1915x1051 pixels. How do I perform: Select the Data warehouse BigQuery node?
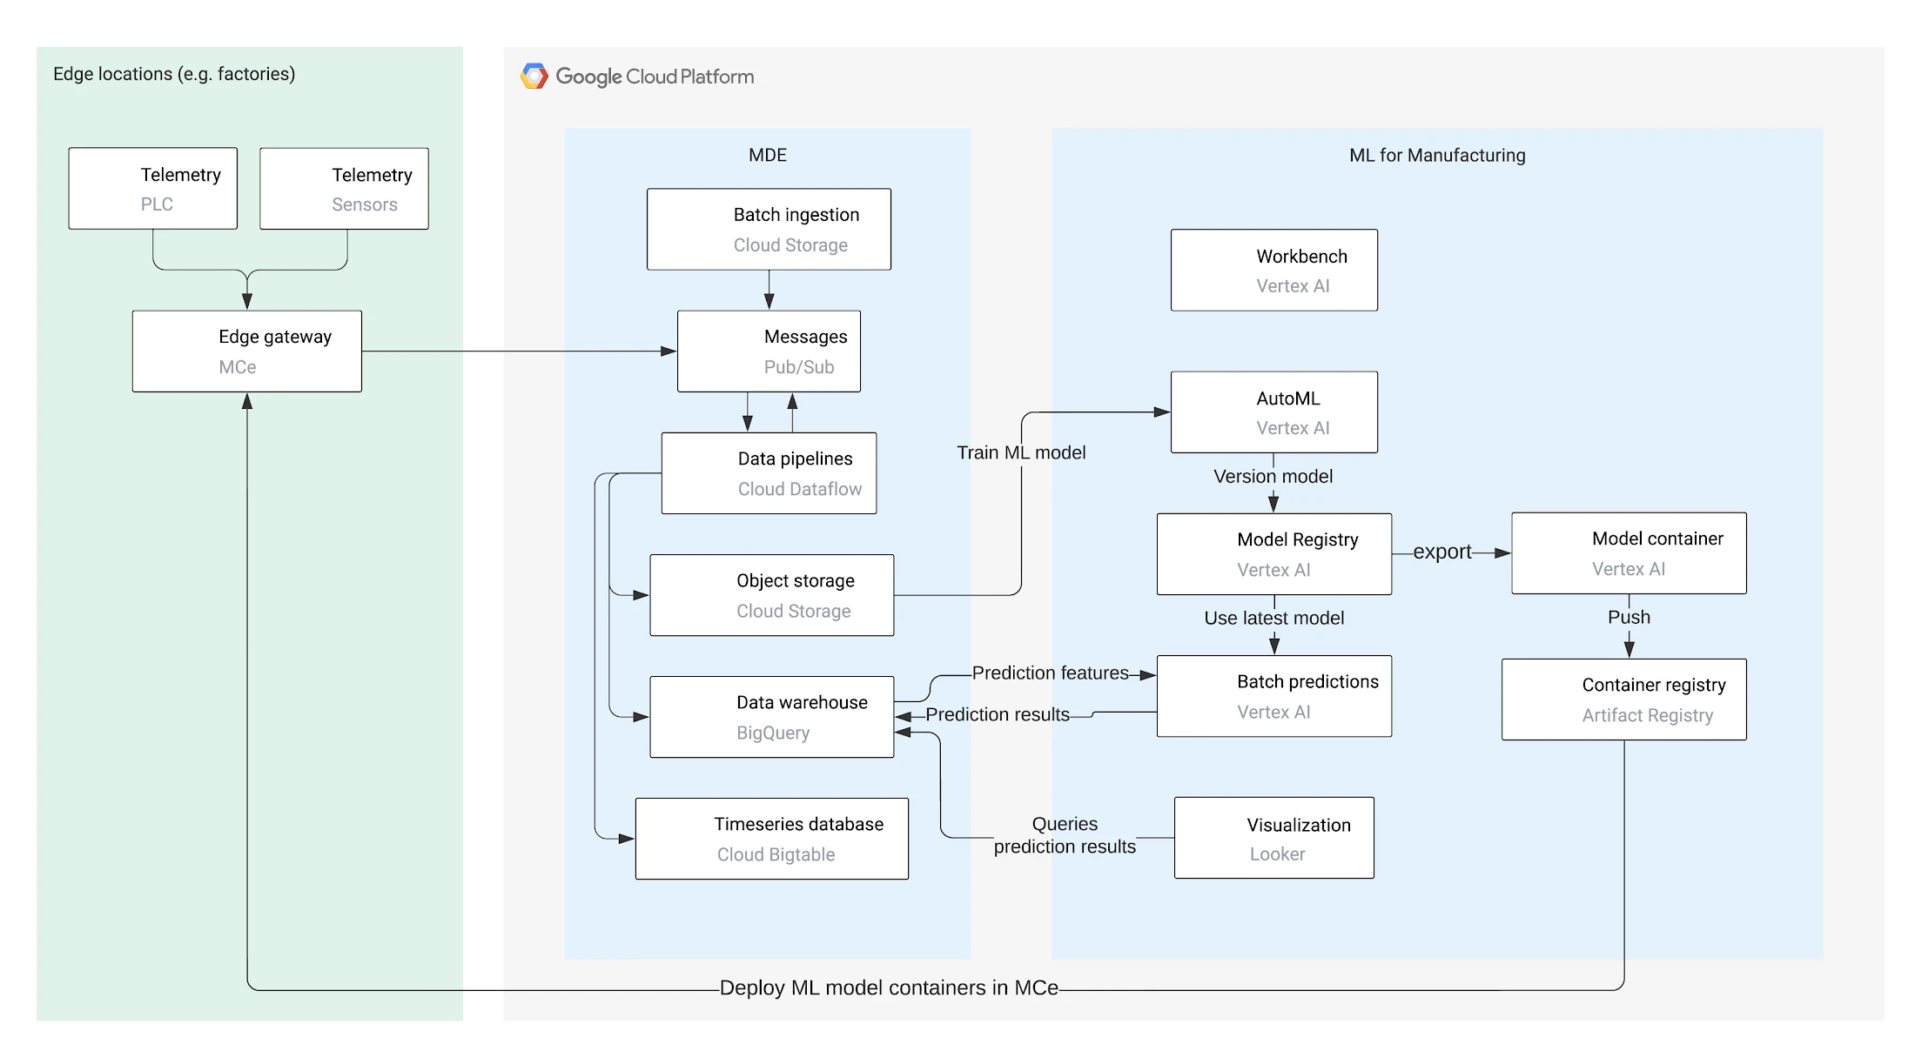(x=771, y=717)
